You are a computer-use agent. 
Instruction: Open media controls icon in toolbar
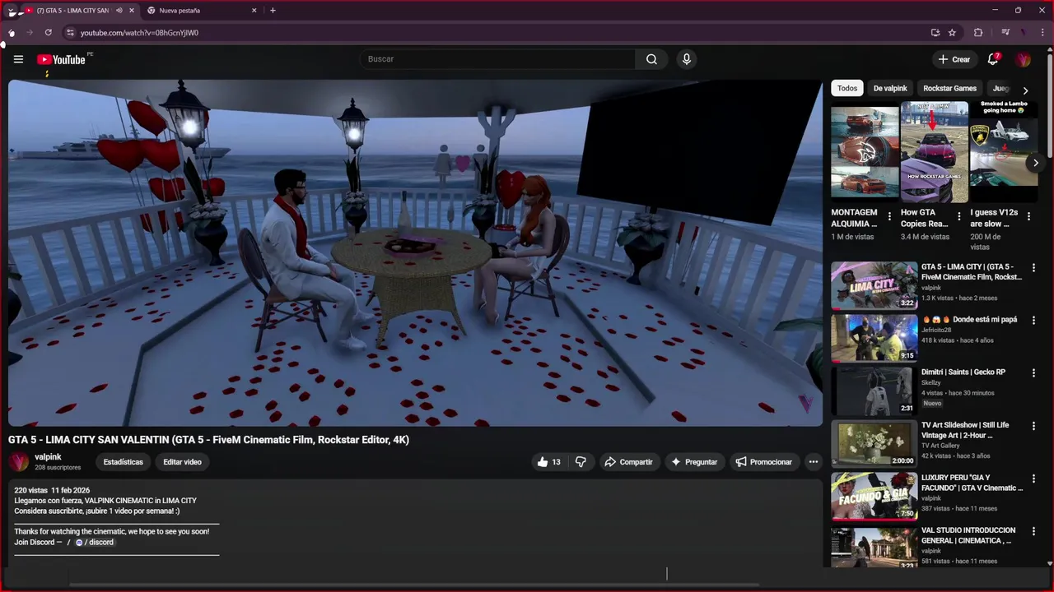click(x=1005, y=33)
